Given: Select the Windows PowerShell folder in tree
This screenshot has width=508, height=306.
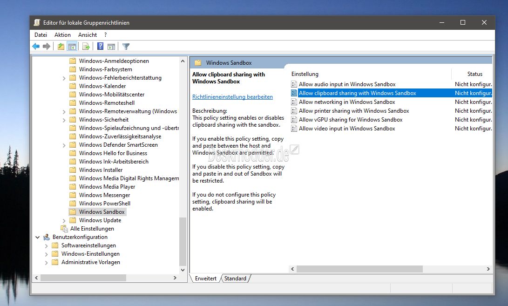Looking at the screenshot, I should (104, 204).
